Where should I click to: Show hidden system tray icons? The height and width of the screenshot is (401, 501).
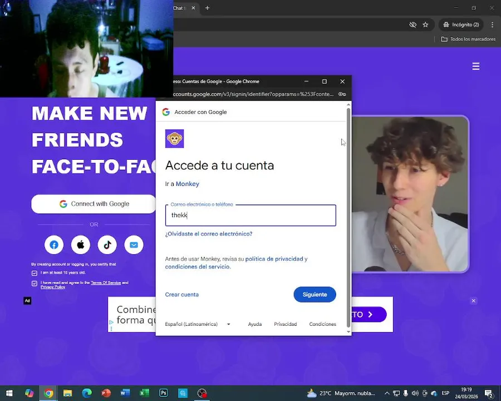pos(387,393)
